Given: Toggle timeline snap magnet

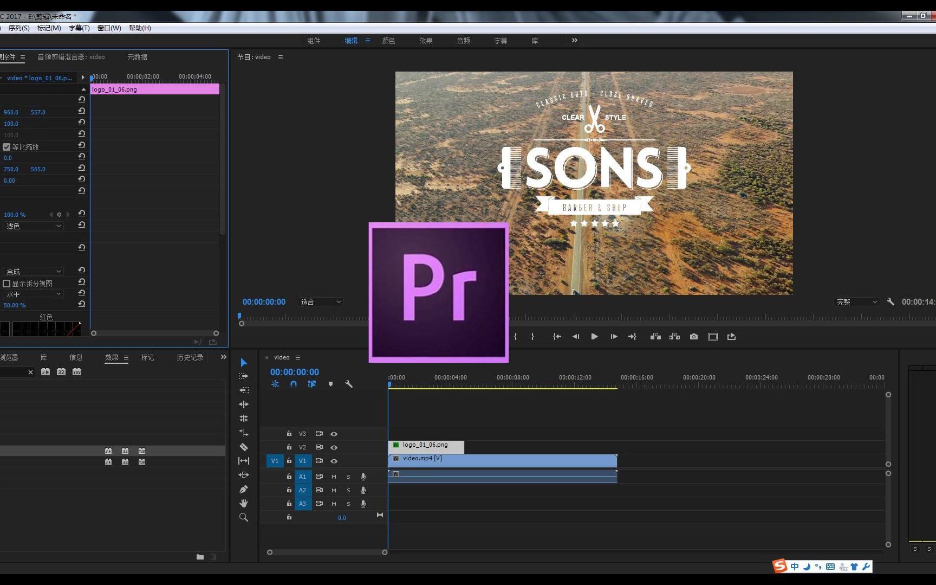Looking at the screenshot, I should pos(294,384).
